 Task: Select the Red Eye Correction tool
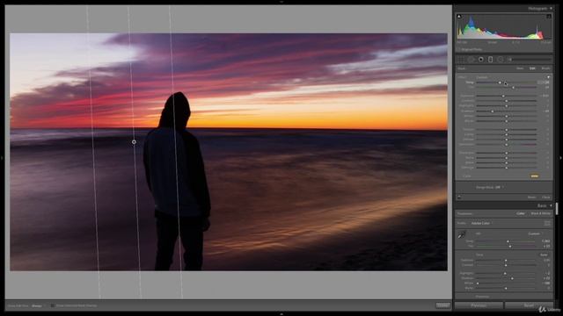[481, 60]
